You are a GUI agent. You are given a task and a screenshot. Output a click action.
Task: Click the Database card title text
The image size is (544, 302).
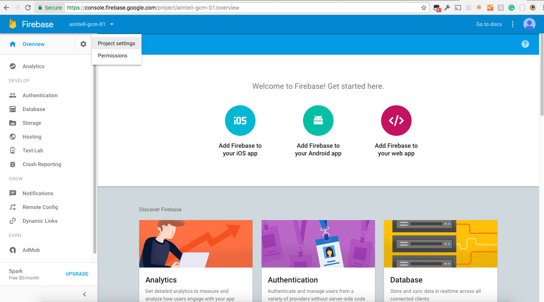(x=406, y=280)
